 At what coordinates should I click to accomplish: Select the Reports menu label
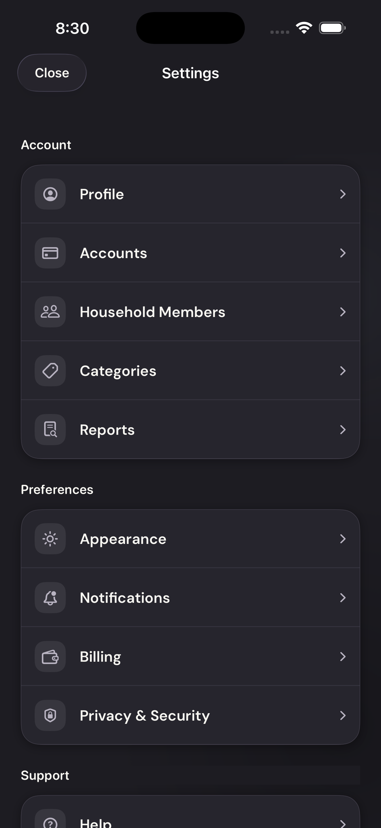pyautogui.click(x=107, y=430)
